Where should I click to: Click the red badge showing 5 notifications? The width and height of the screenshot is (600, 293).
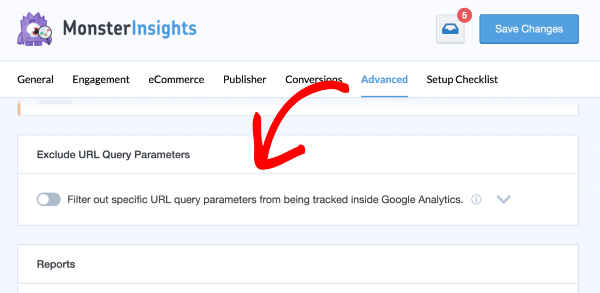(x=464, y=15)
